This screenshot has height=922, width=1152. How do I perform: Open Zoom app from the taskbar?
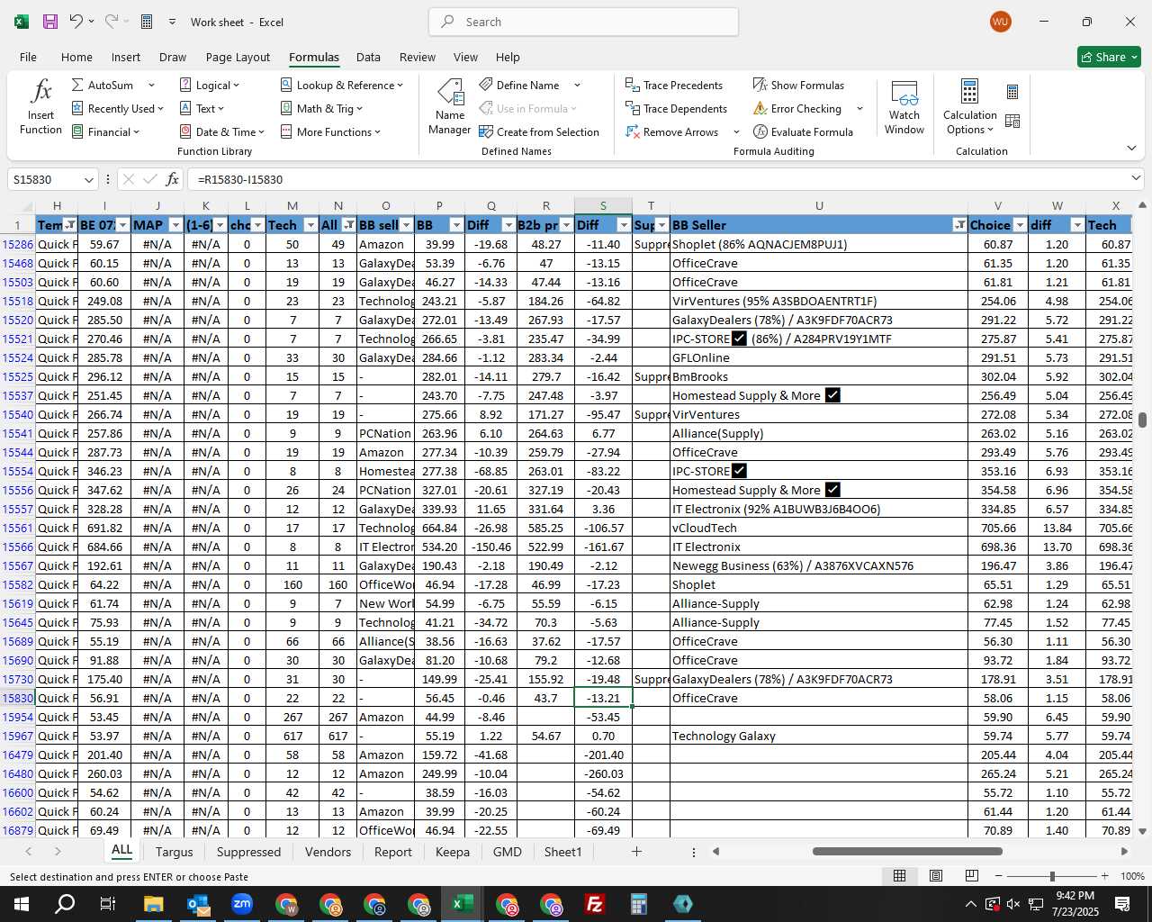point(242,904)
